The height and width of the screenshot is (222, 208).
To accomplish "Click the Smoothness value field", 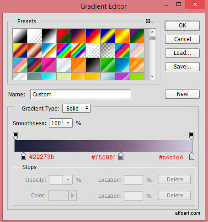I will tap(56, 123).
